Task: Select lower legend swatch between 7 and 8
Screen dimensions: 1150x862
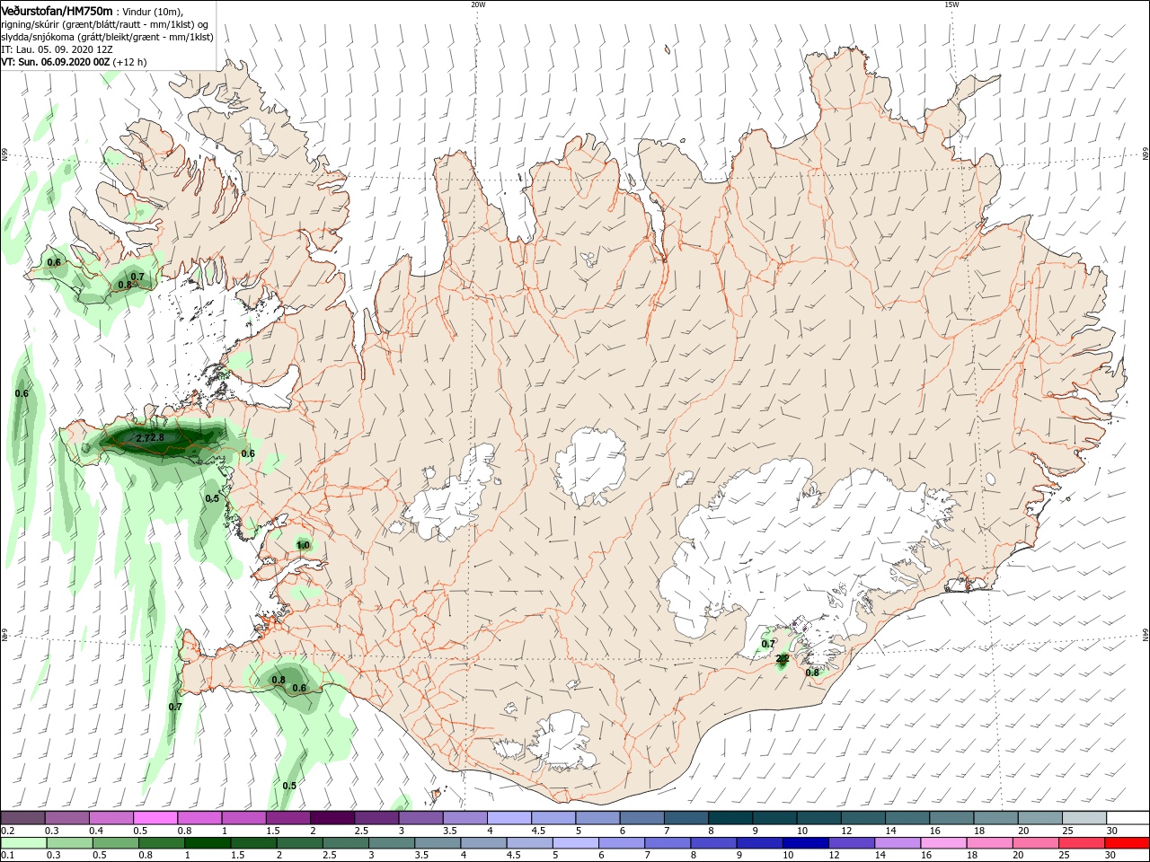Action: 667,843
